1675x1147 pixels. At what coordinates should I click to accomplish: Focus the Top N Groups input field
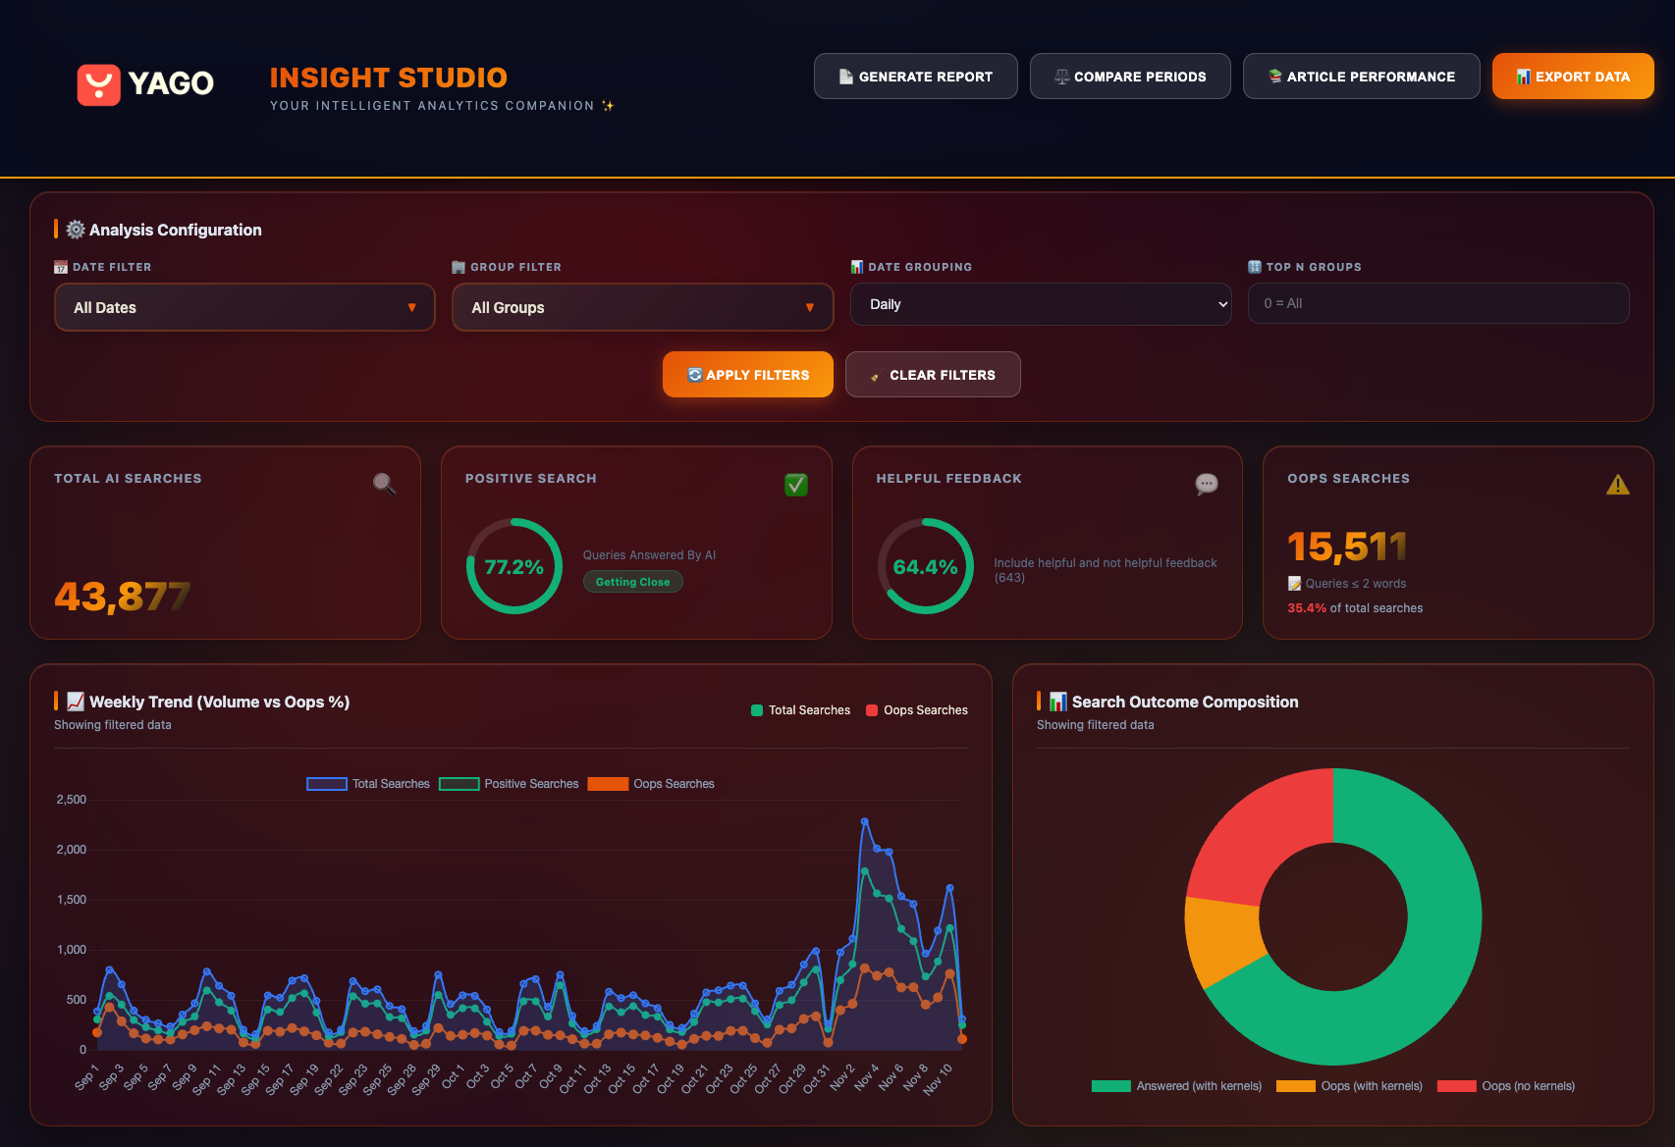pos(1437,303)
